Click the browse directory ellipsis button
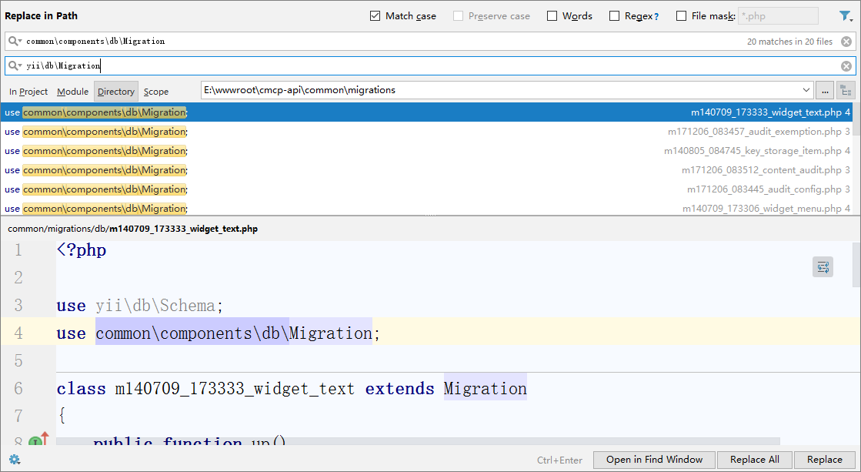 [x=825, y=91]
